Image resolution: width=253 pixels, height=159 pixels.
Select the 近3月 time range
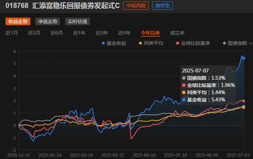tap(34, 33)
